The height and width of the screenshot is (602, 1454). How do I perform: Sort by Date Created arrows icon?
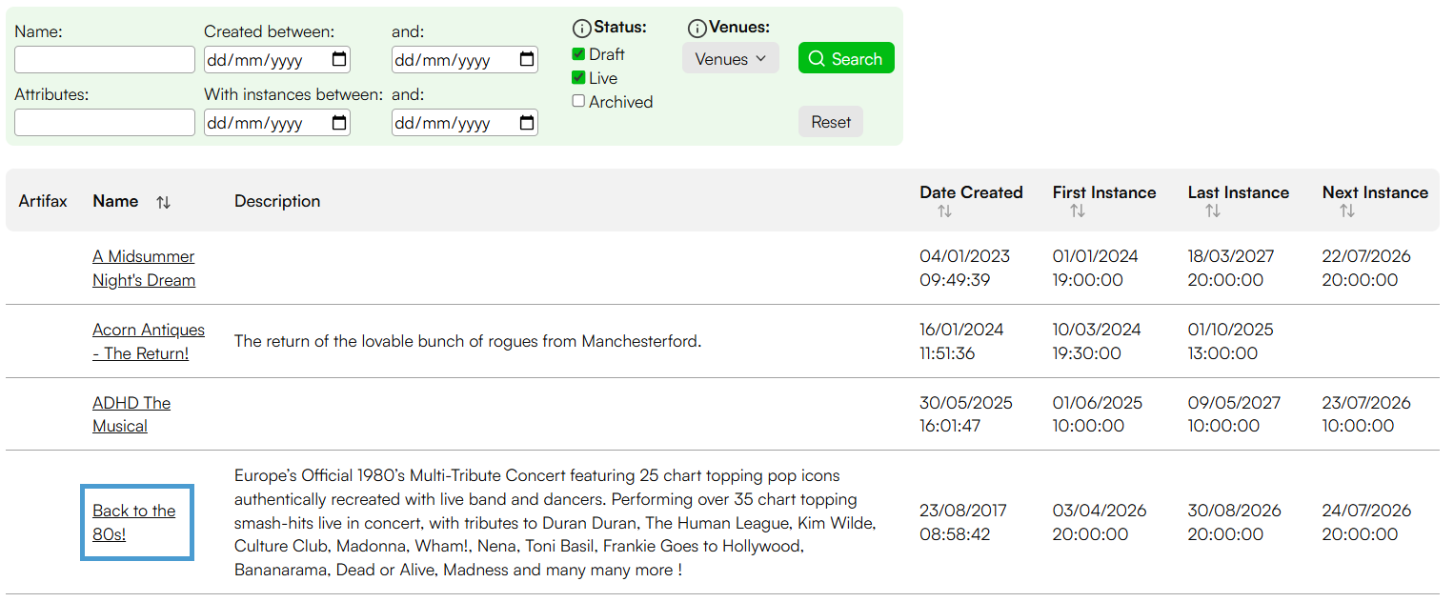(x=944, y=211)
